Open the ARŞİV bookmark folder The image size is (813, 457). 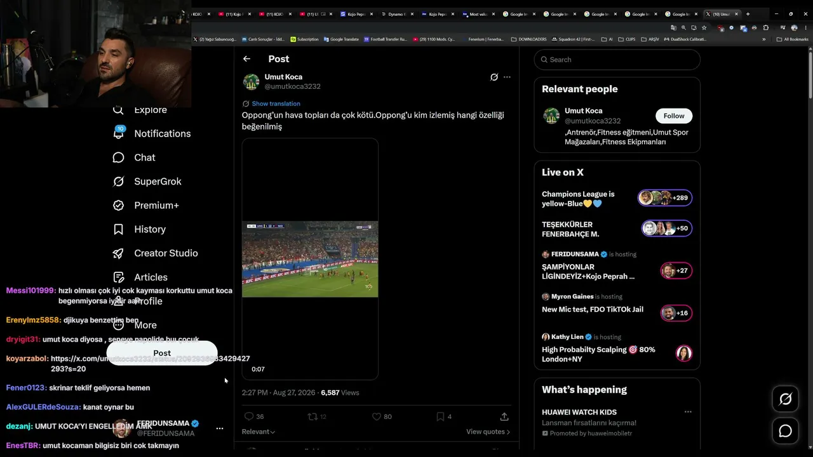coord(650,39)
